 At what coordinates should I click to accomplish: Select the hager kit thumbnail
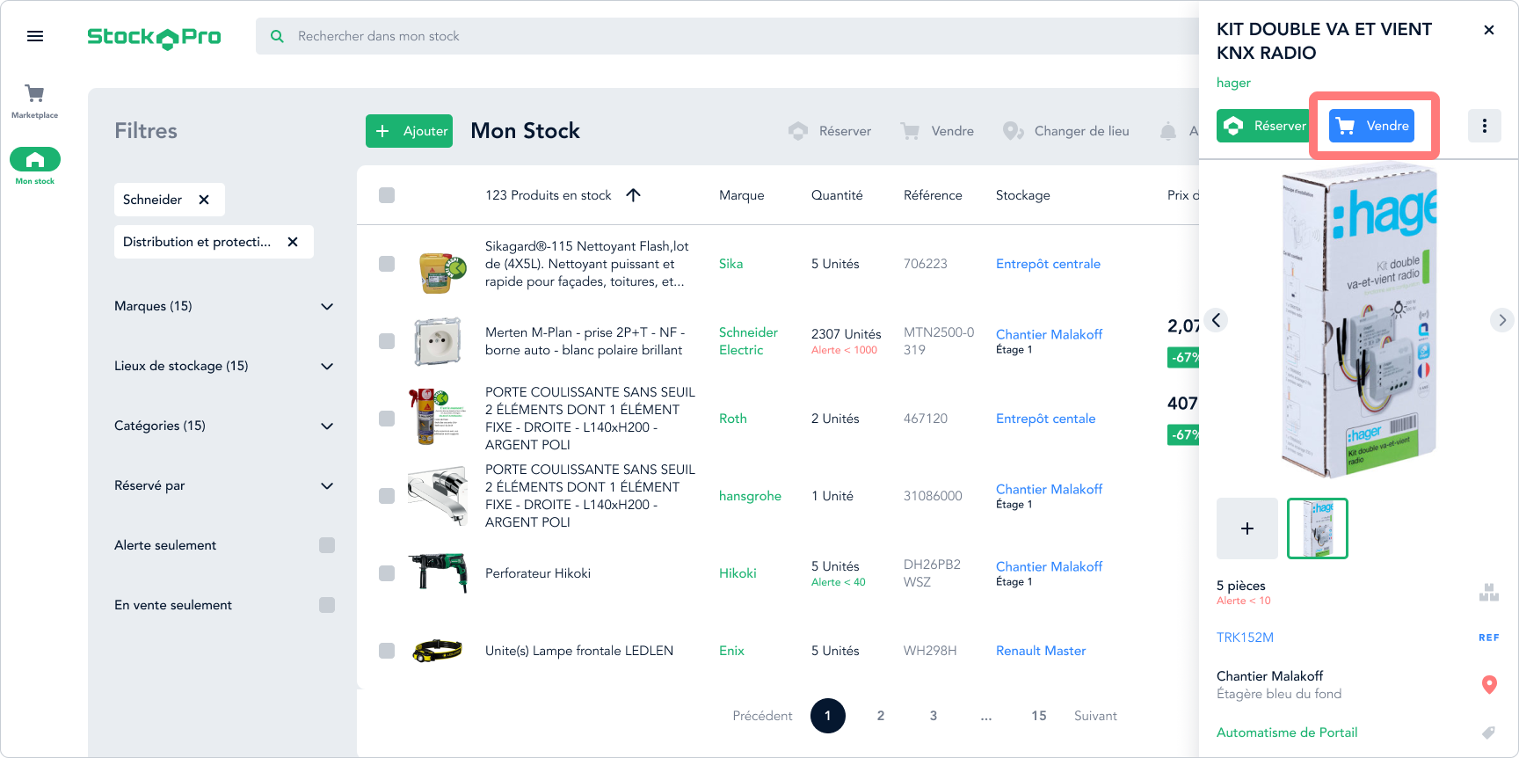coord(1318,528)
